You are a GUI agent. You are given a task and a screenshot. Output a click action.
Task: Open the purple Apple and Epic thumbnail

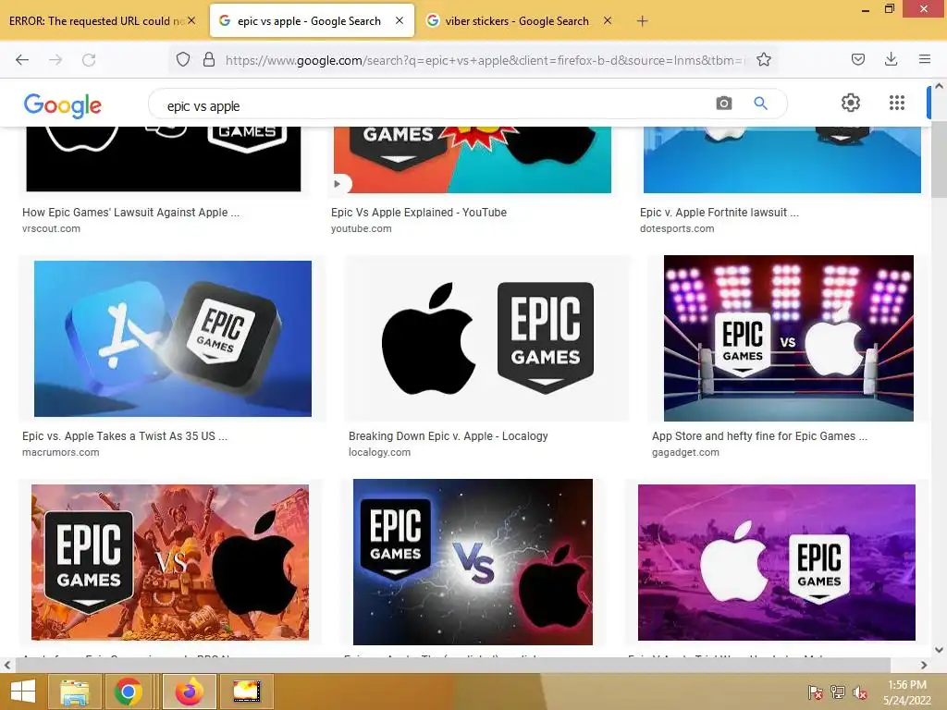point(777,562)
